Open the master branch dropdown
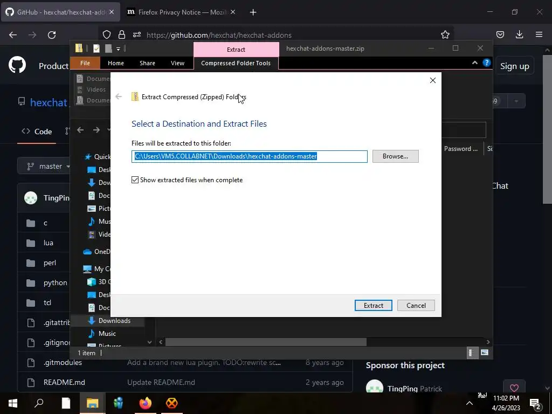This screenshot has width=552, height=414. (44, 166)
